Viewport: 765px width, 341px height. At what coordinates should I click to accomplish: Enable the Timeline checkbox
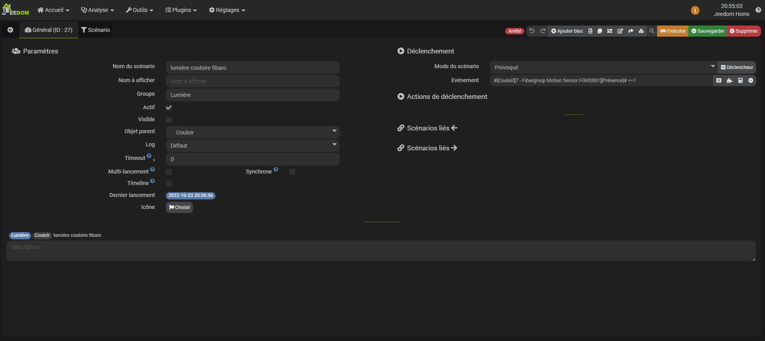point(169,183)
